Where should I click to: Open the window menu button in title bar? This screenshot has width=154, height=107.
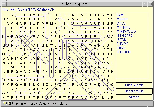4,4
